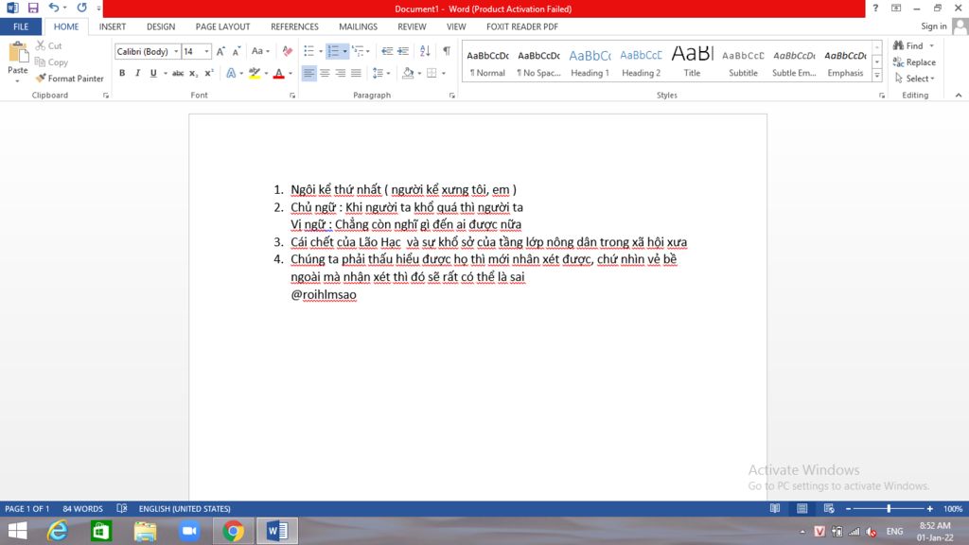Switch to the INSERT tab
Image resolution: width=969 pixels, height=545 pixels.
point(113,26)
